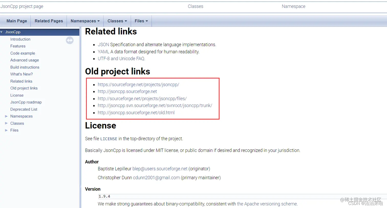Open the UTF-8 and Unicode FAQ link
387x208 pixels.
click(121, 59)
